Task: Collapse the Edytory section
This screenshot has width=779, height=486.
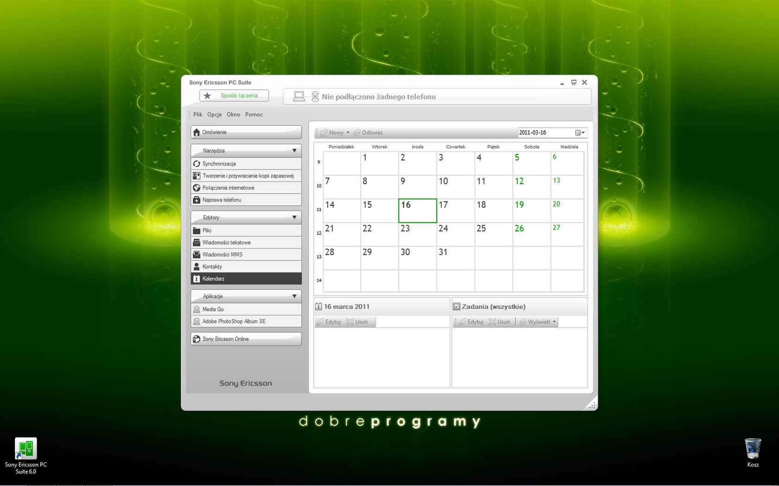Action: tap(294, 217)
